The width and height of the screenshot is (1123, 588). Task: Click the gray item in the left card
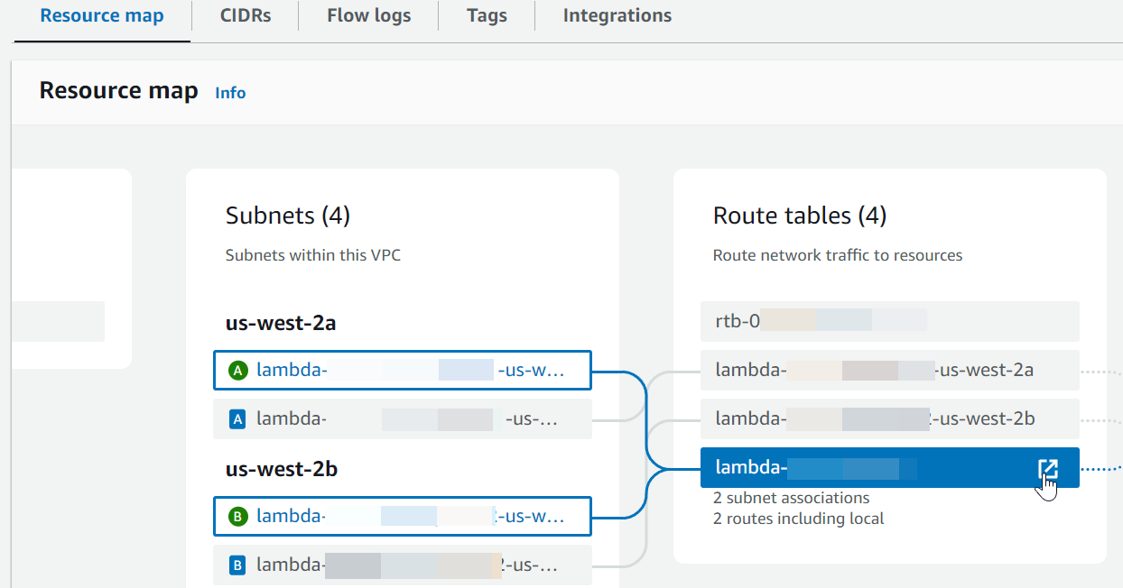tap(58, 321)
